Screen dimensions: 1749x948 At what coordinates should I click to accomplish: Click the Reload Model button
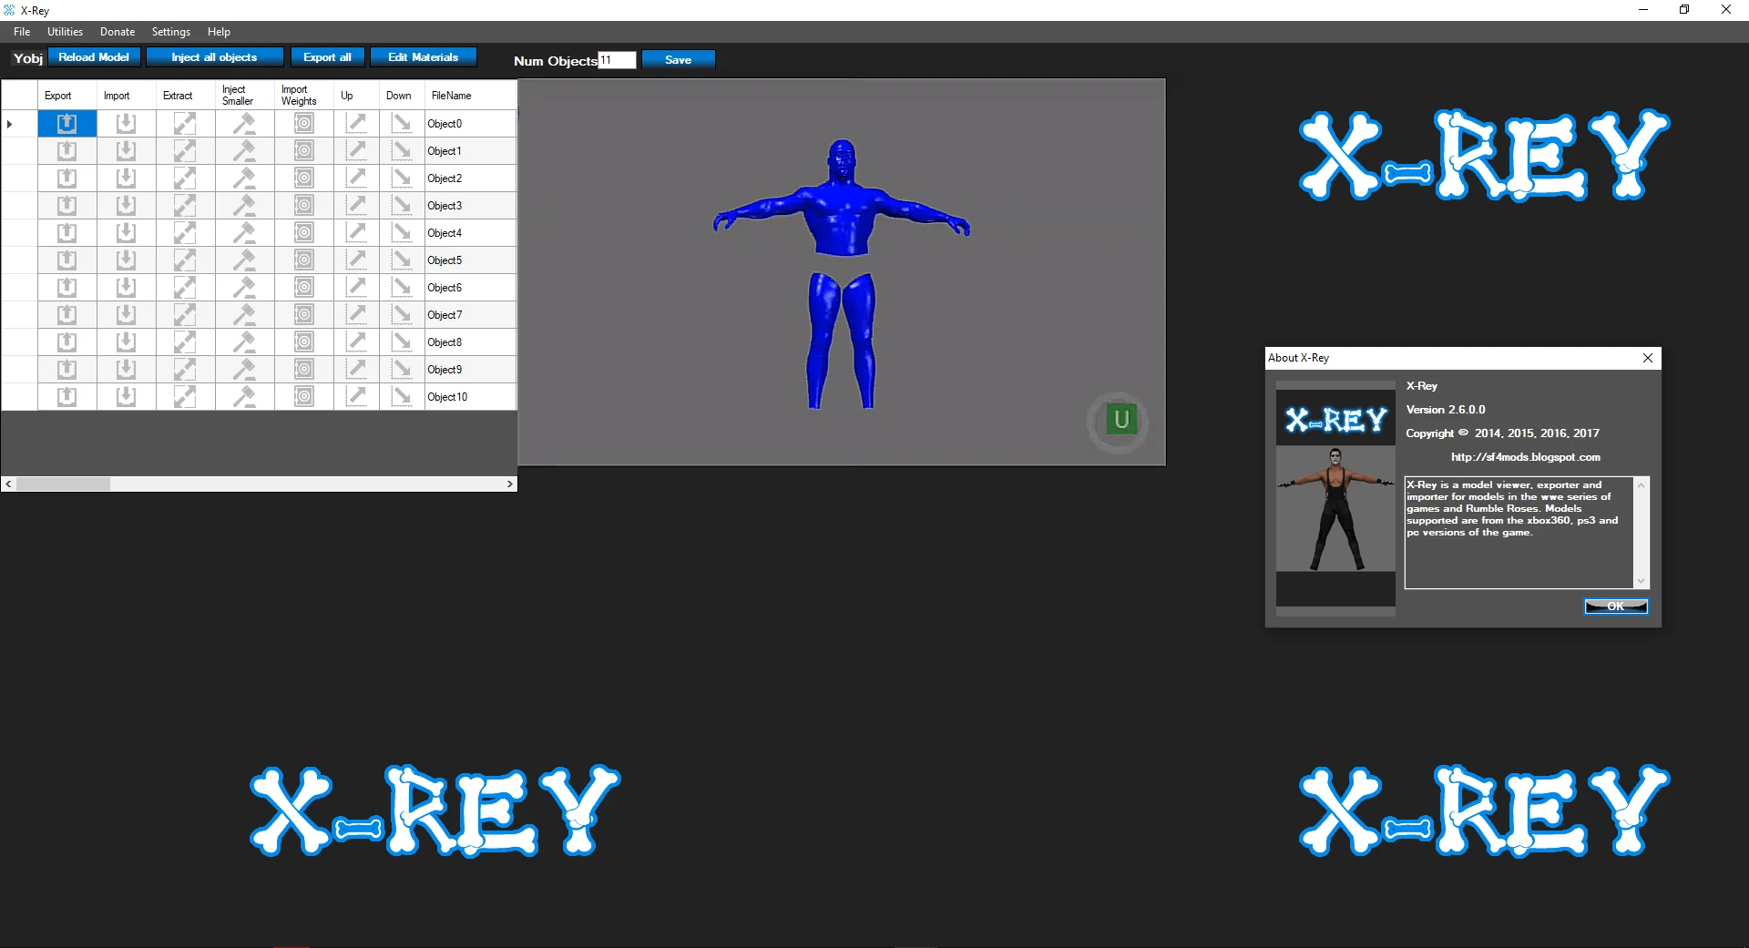[94, 56]
